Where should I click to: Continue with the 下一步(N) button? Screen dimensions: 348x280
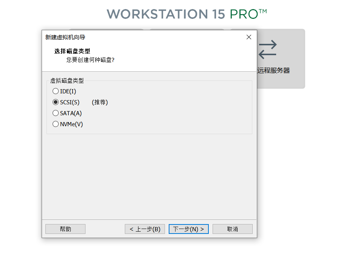(x=189, y=229)
